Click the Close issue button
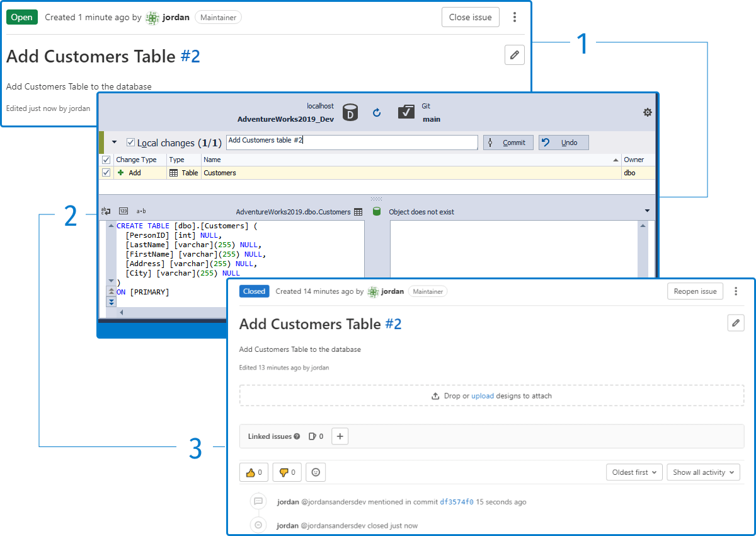 pyautogui.click(x=471, y=17)
